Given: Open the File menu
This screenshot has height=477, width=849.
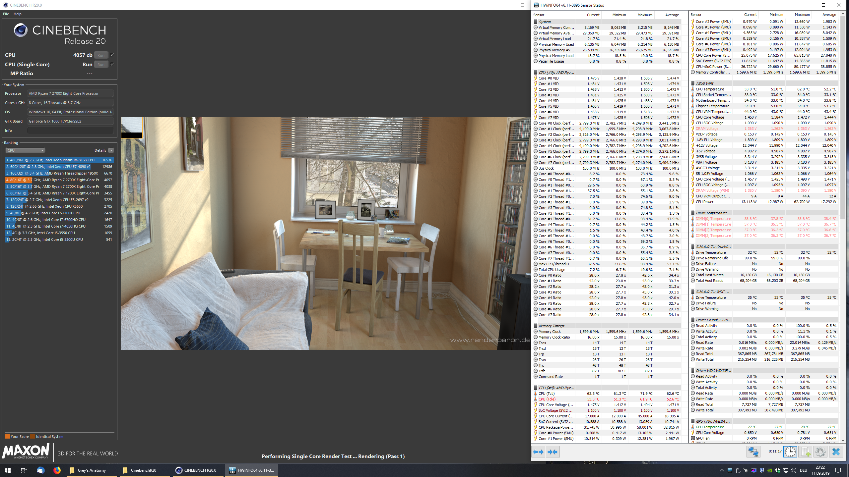Looking at the screenshot, I should point(6,14).
